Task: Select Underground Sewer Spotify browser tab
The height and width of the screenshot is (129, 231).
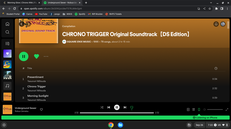Action: pos(62,3)
